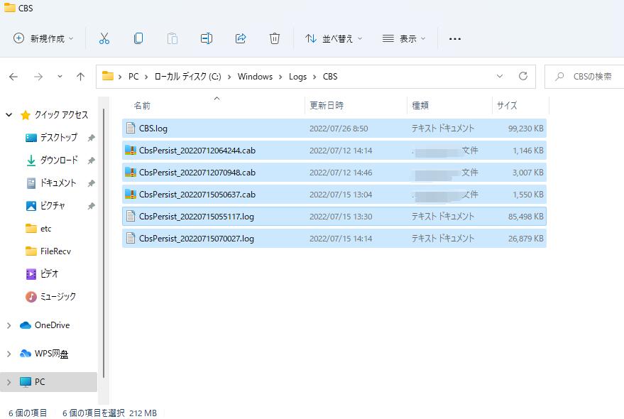Click the Paste icon in the toolbar
The height and width of the screenshot is (419, 624).
click(173, 38)
